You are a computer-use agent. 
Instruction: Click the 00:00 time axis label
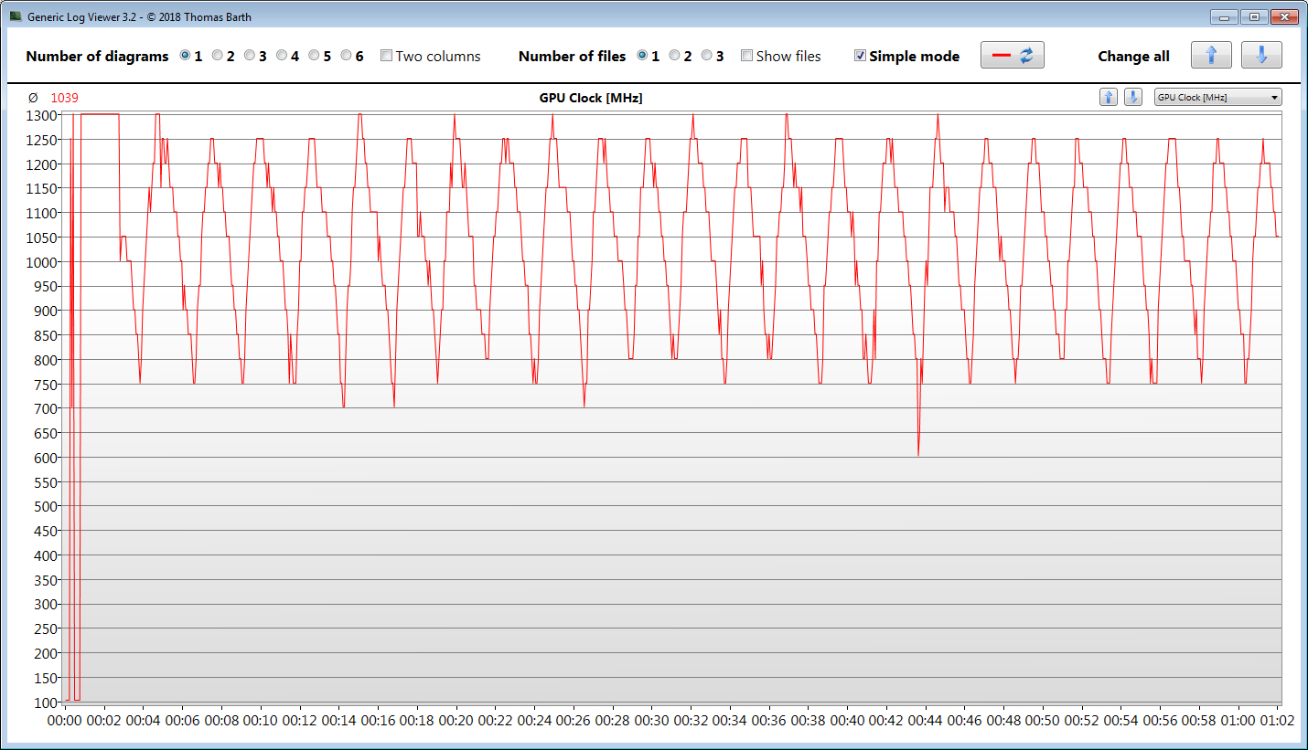tap(66, 721)
